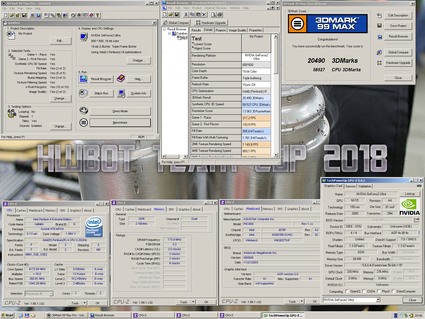Click Print Preview icon in Result Browser toolbar
425x319 pixels.
pos(213,14)
